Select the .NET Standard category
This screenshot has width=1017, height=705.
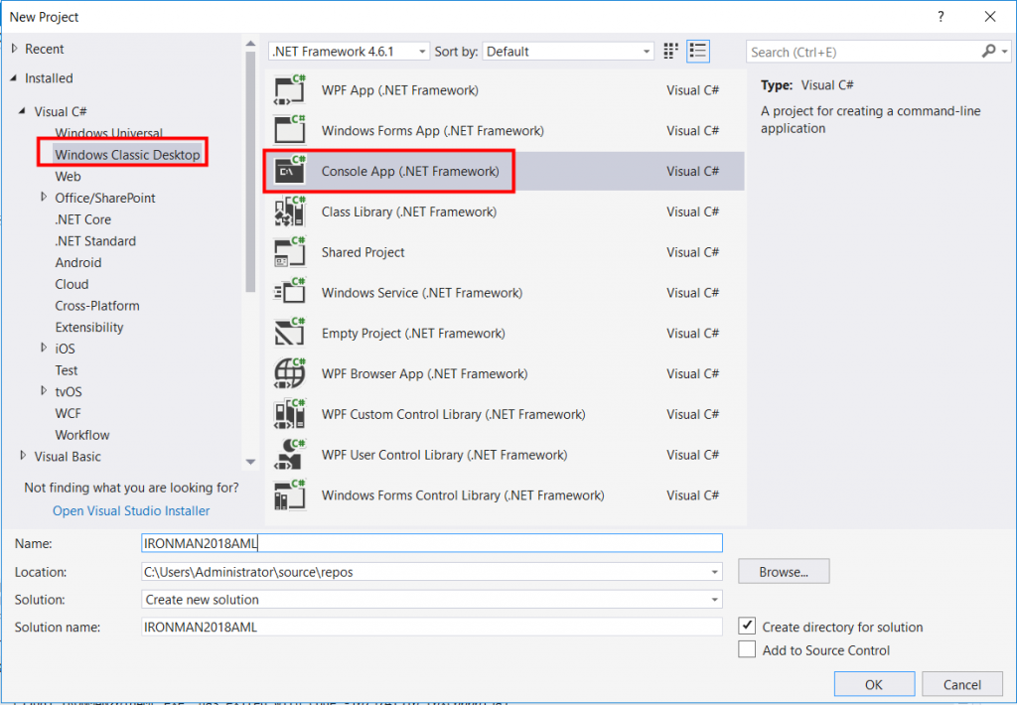95,240
